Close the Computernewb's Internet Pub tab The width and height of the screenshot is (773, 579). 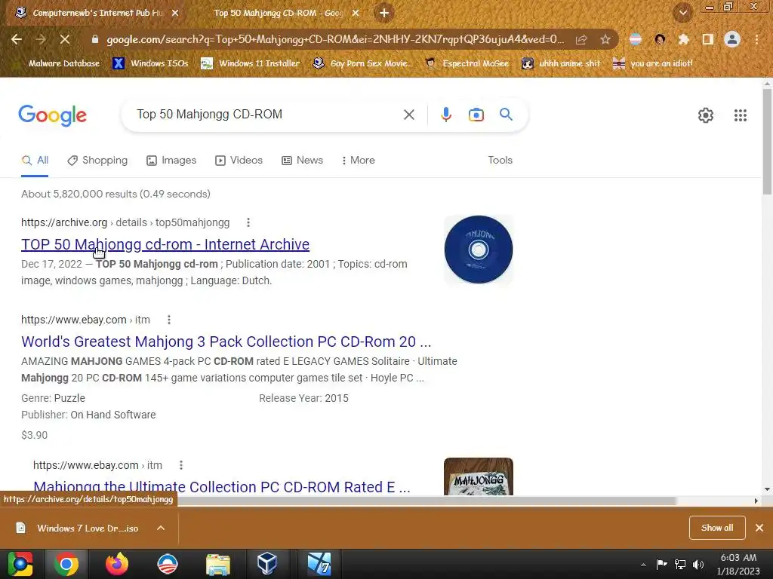tap(175, 14)
